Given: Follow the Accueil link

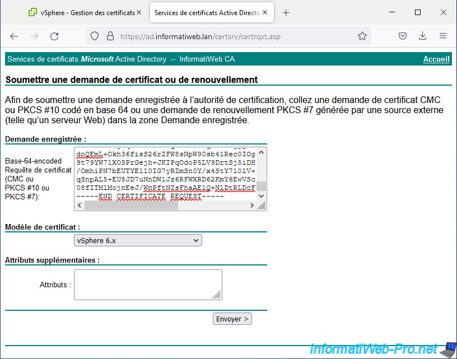Looking at the screenshot, I should (436, 59).
